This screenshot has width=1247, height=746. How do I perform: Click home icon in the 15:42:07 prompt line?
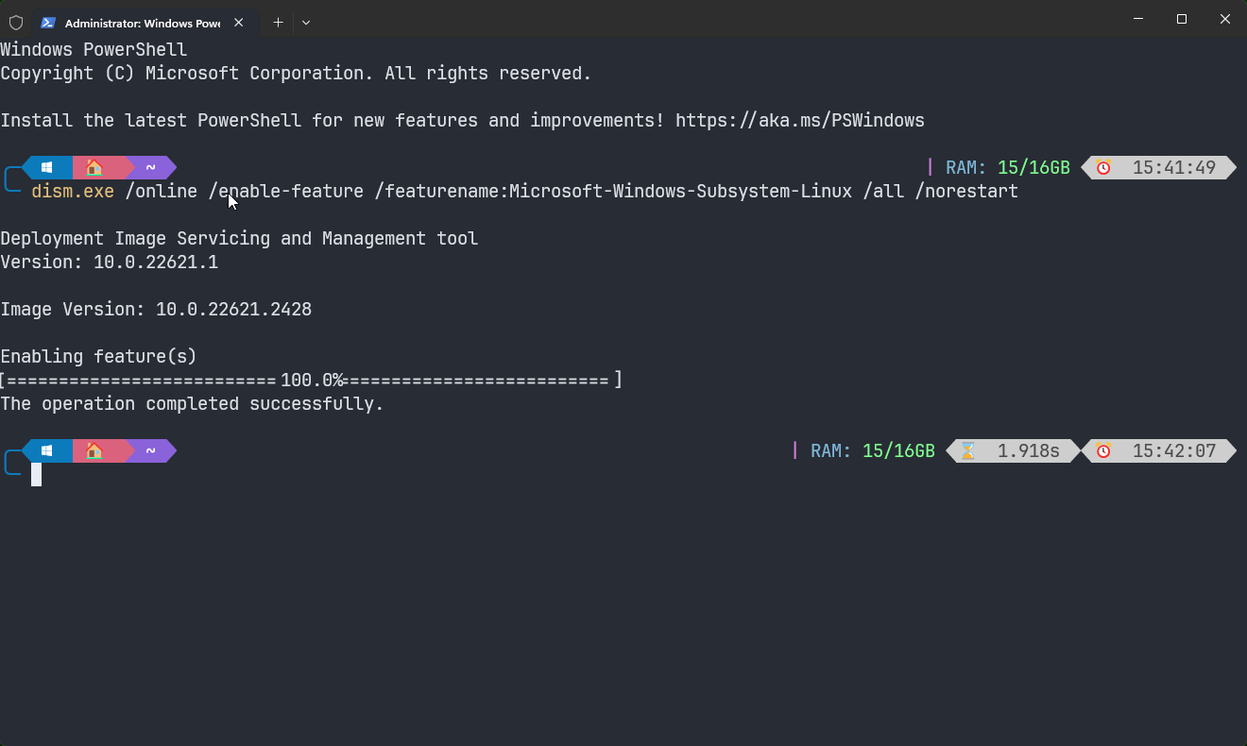pos(94,451)
